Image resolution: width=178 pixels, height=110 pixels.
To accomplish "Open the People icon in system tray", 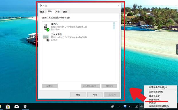I will [x=112, y=107].
